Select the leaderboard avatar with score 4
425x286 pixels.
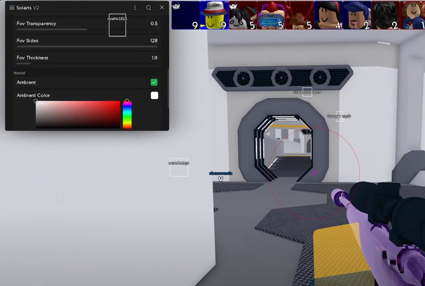(x=329, y=15)
